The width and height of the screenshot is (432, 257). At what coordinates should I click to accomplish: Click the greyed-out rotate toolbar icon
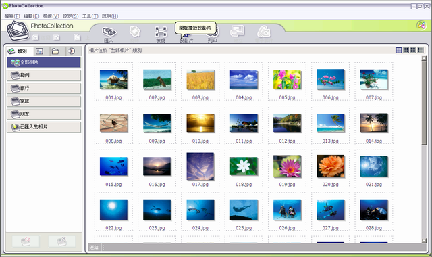click(135, 32)
